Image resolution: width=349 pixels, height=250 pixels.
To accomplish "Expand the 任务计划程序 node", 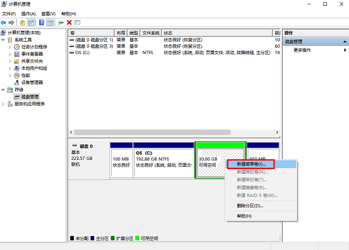I will (9, 47).
